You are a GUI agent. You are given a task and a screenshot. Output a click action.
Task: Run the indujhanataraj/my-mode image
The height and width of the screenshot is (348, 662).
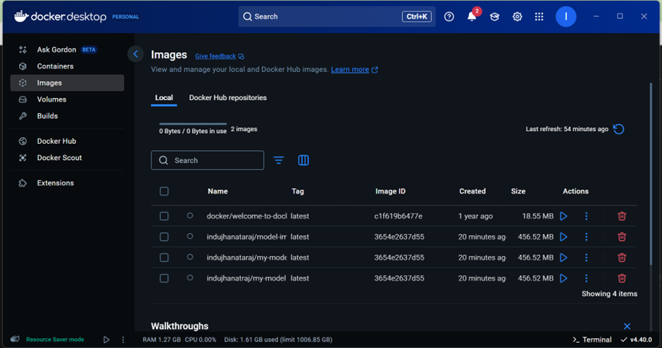pos(563,258)
